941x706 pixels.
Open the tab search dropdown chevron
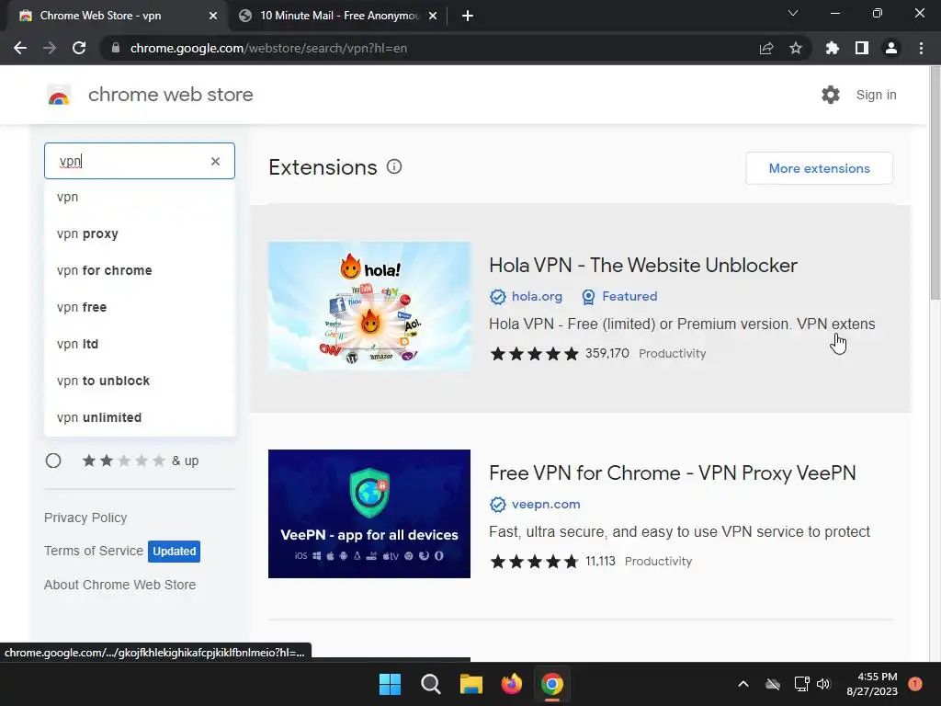pyautogui.click(x=792, y=13)
